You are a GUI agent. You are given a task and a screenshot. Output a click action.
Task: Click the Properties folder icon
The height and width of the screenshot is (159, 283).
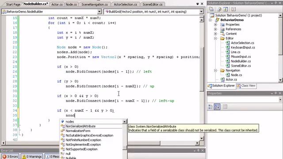click(x=222, y=25)
